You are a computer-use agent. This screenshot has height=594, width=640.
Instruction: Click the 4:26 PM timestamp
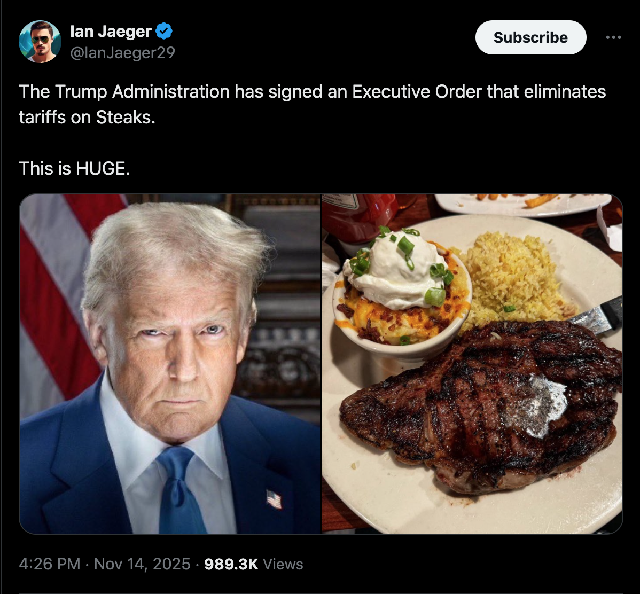coord(50,564)
